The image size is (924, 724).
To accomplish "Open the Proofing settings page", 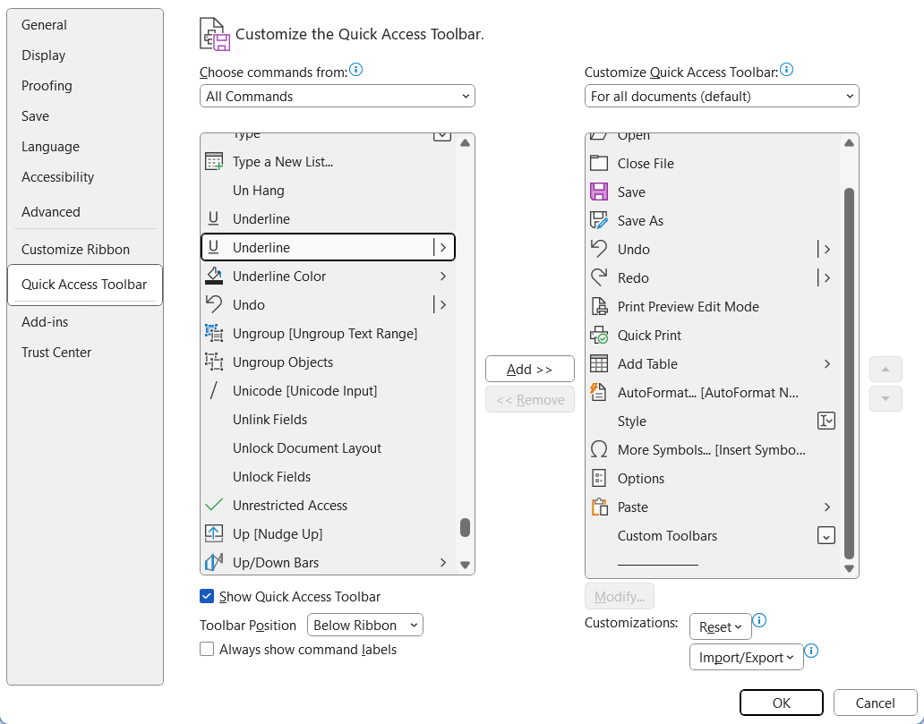I will point(47,85).
